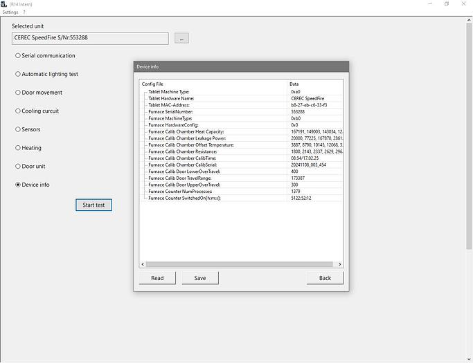Image resolution: width=473 pixels, height=363 pixels.
Task: Select the Door unit radio button
Action: pyautogui.click(x=18, y=166)
